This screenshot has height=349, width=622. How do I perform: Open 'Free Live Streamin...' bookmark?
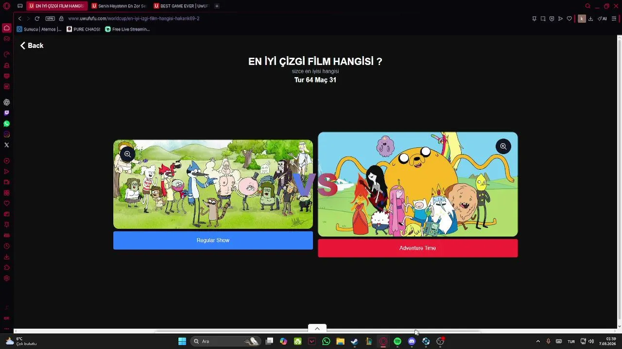(x=128, y=29)
